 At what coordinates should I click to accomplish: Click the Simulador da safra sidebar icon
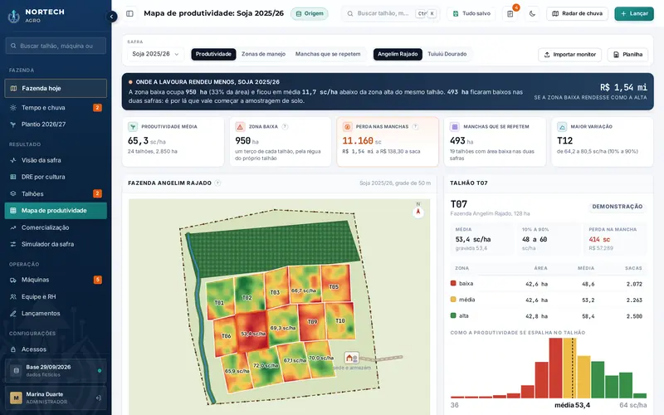pyautogui.click(x=13, y=244)
